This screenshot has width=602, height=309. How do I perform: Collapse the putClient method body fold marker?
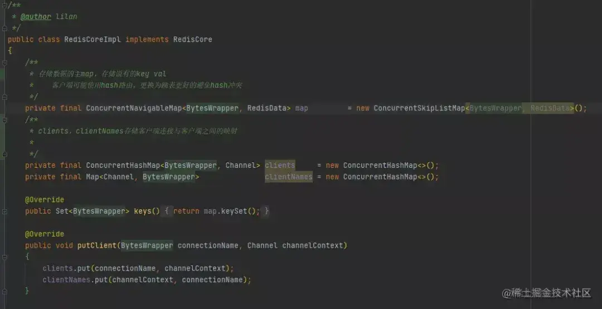pos(4,257)
